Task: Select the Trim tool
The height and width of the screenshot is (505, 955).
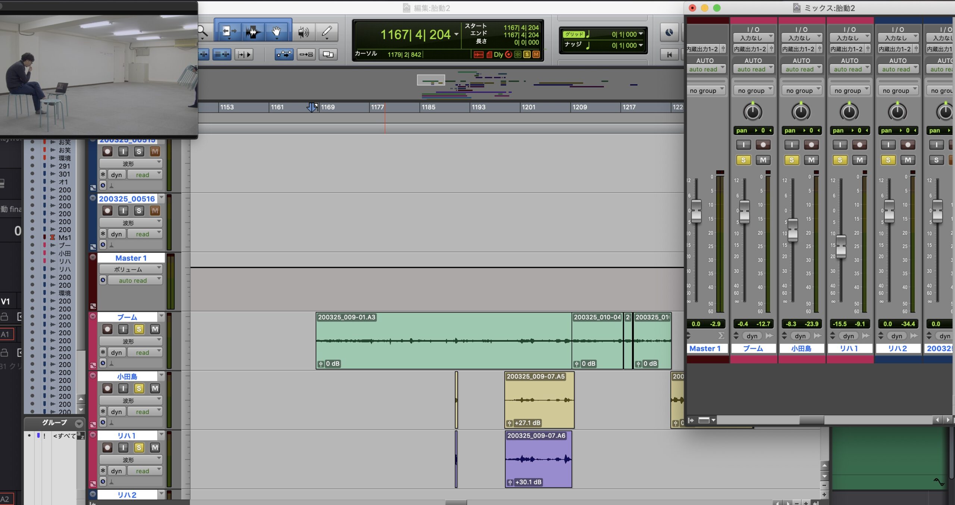Action: [228, 32]
